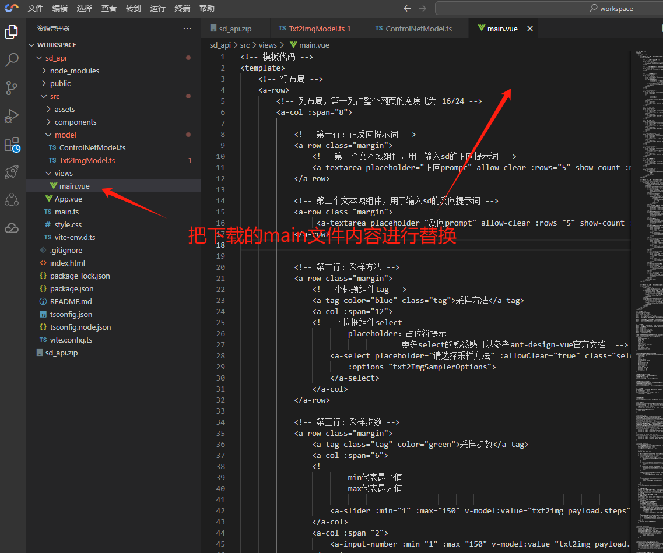This screenshot has height=553, width=663.
Task: Collapse the views folder
Action: (x=64, y=173)
